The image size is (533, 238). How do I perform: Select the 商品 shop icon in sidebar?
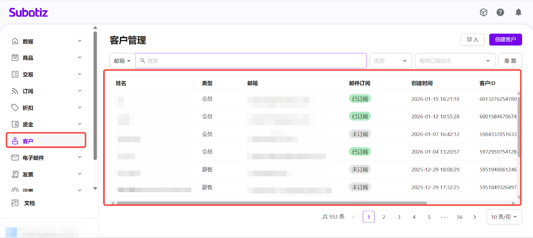(x=15, y=58)
